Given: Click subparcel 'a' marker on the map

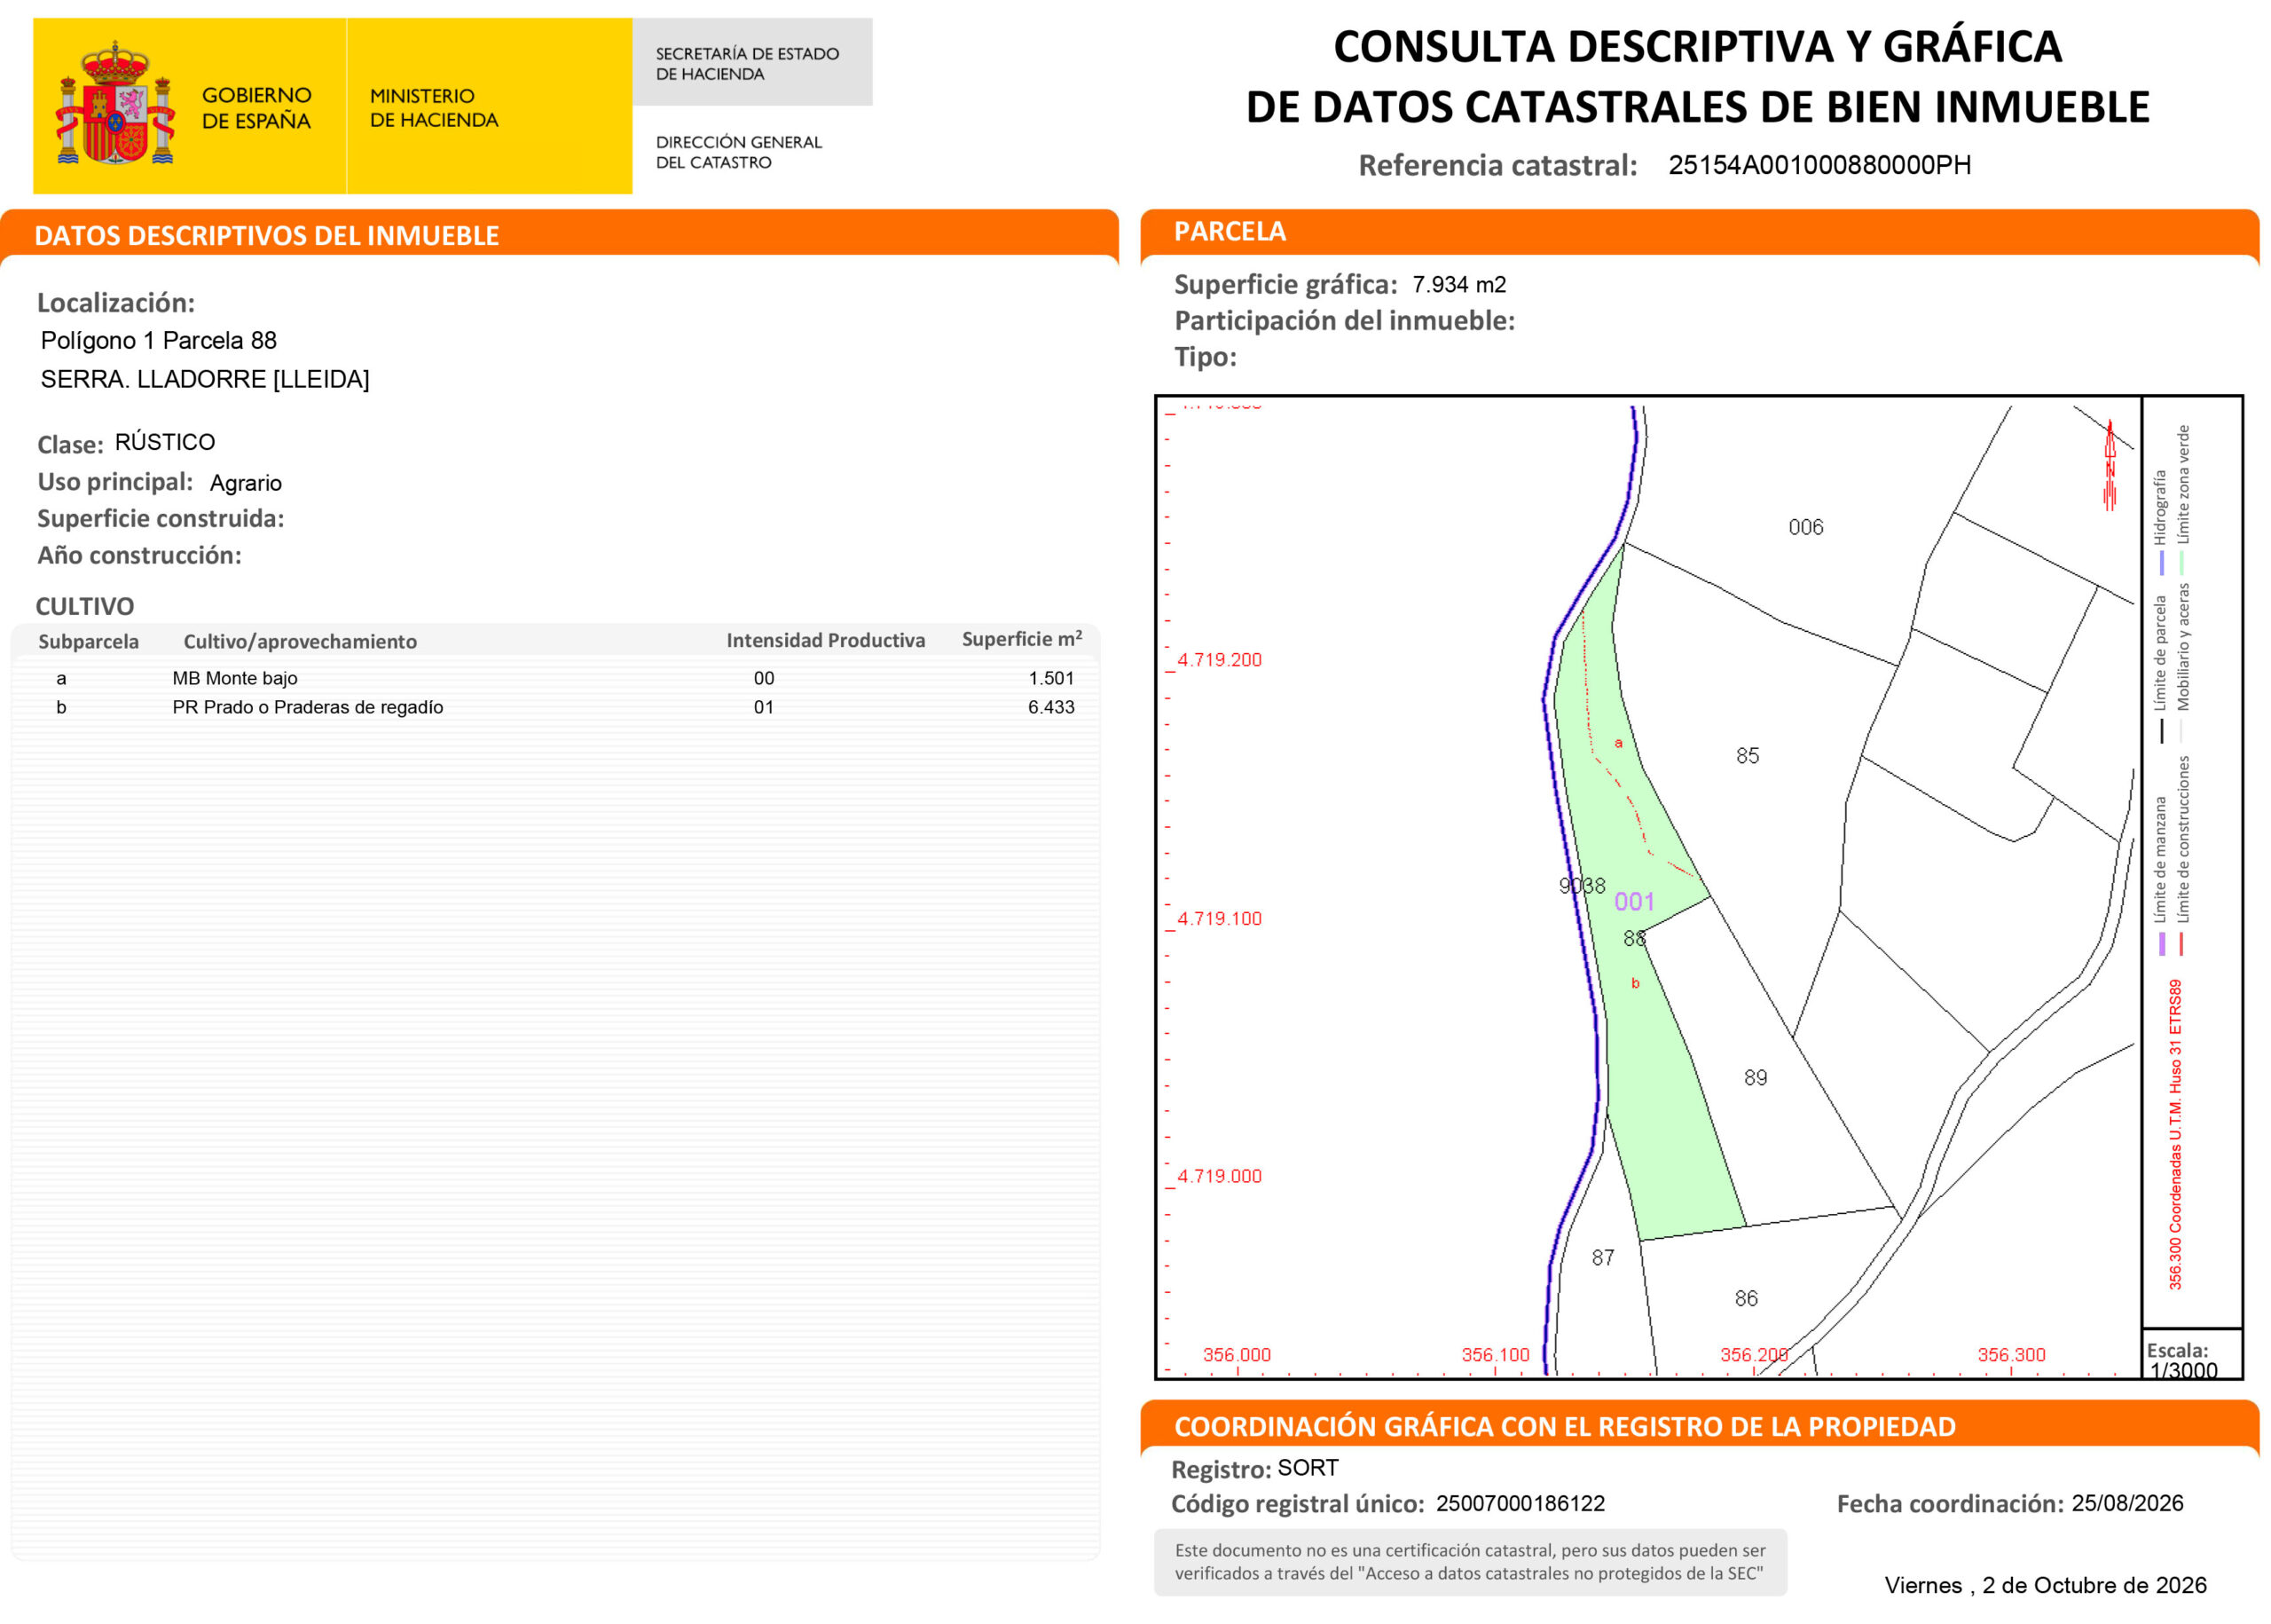Looking at the screenshot, I should coord(1618,743).
